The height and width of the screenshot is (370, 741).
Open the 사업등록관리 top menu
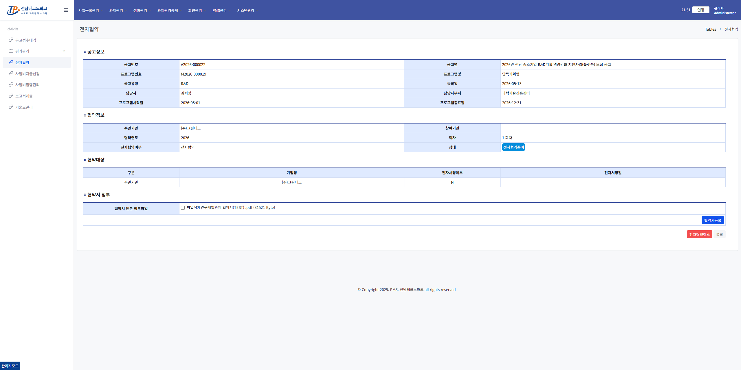[x=89, y=10]
